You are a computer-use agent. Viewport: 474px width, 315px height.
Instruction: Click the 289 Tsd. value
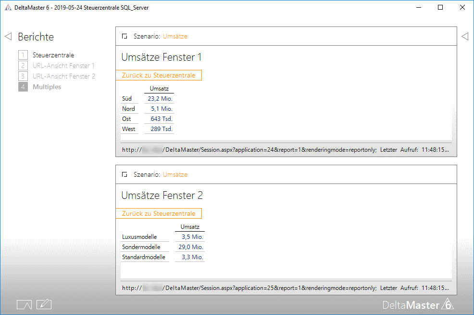pos(162,129)
